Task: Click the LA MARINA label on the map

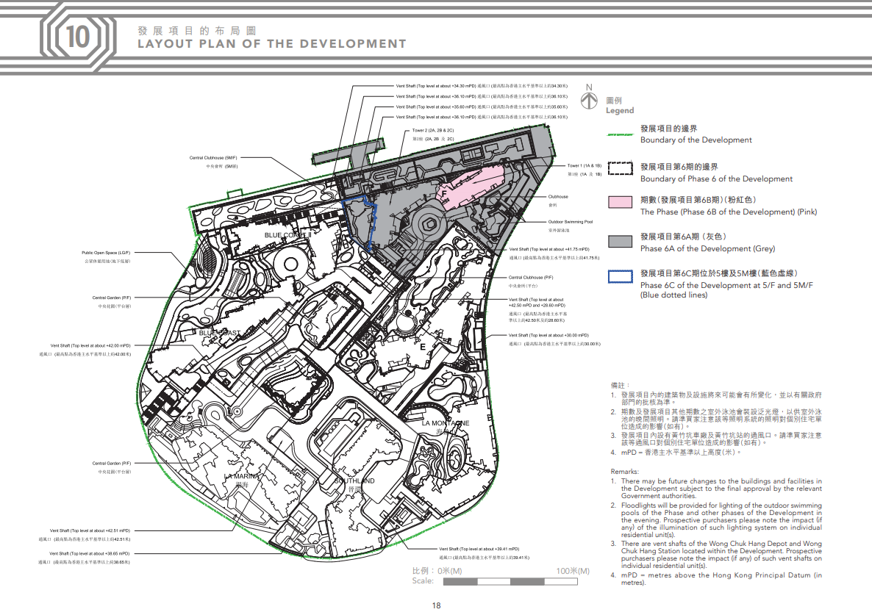Action: [x=242, y=477]
